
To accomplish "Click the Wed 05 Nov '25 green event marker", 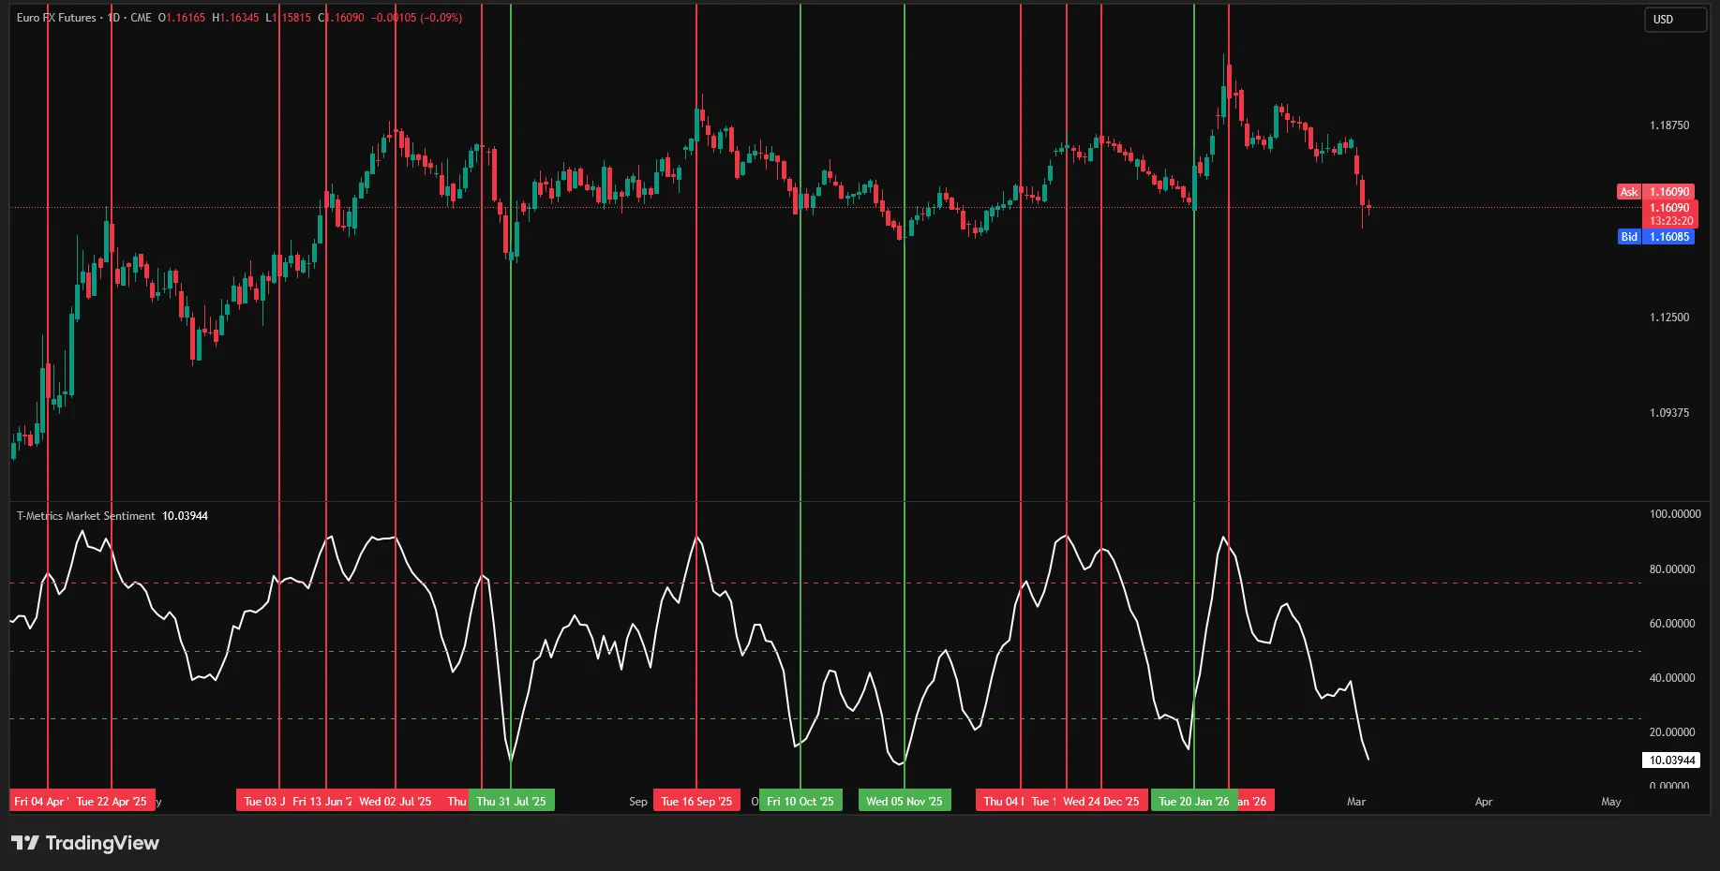I will [904, 801].
